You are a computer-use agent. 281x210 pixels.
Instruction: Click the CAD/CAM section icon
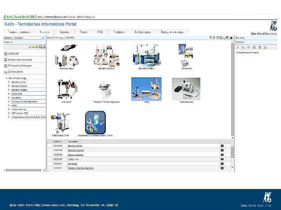pyautogui.click(x=6, y=54)
